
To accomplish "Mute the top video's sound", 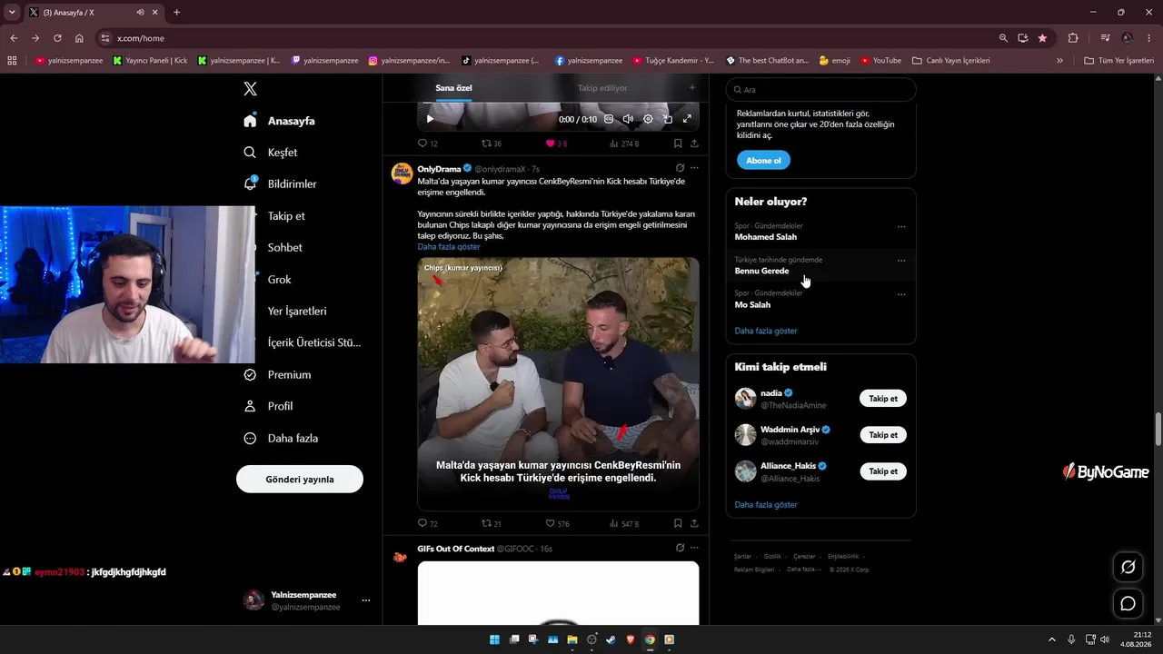I will pos(628,119).
